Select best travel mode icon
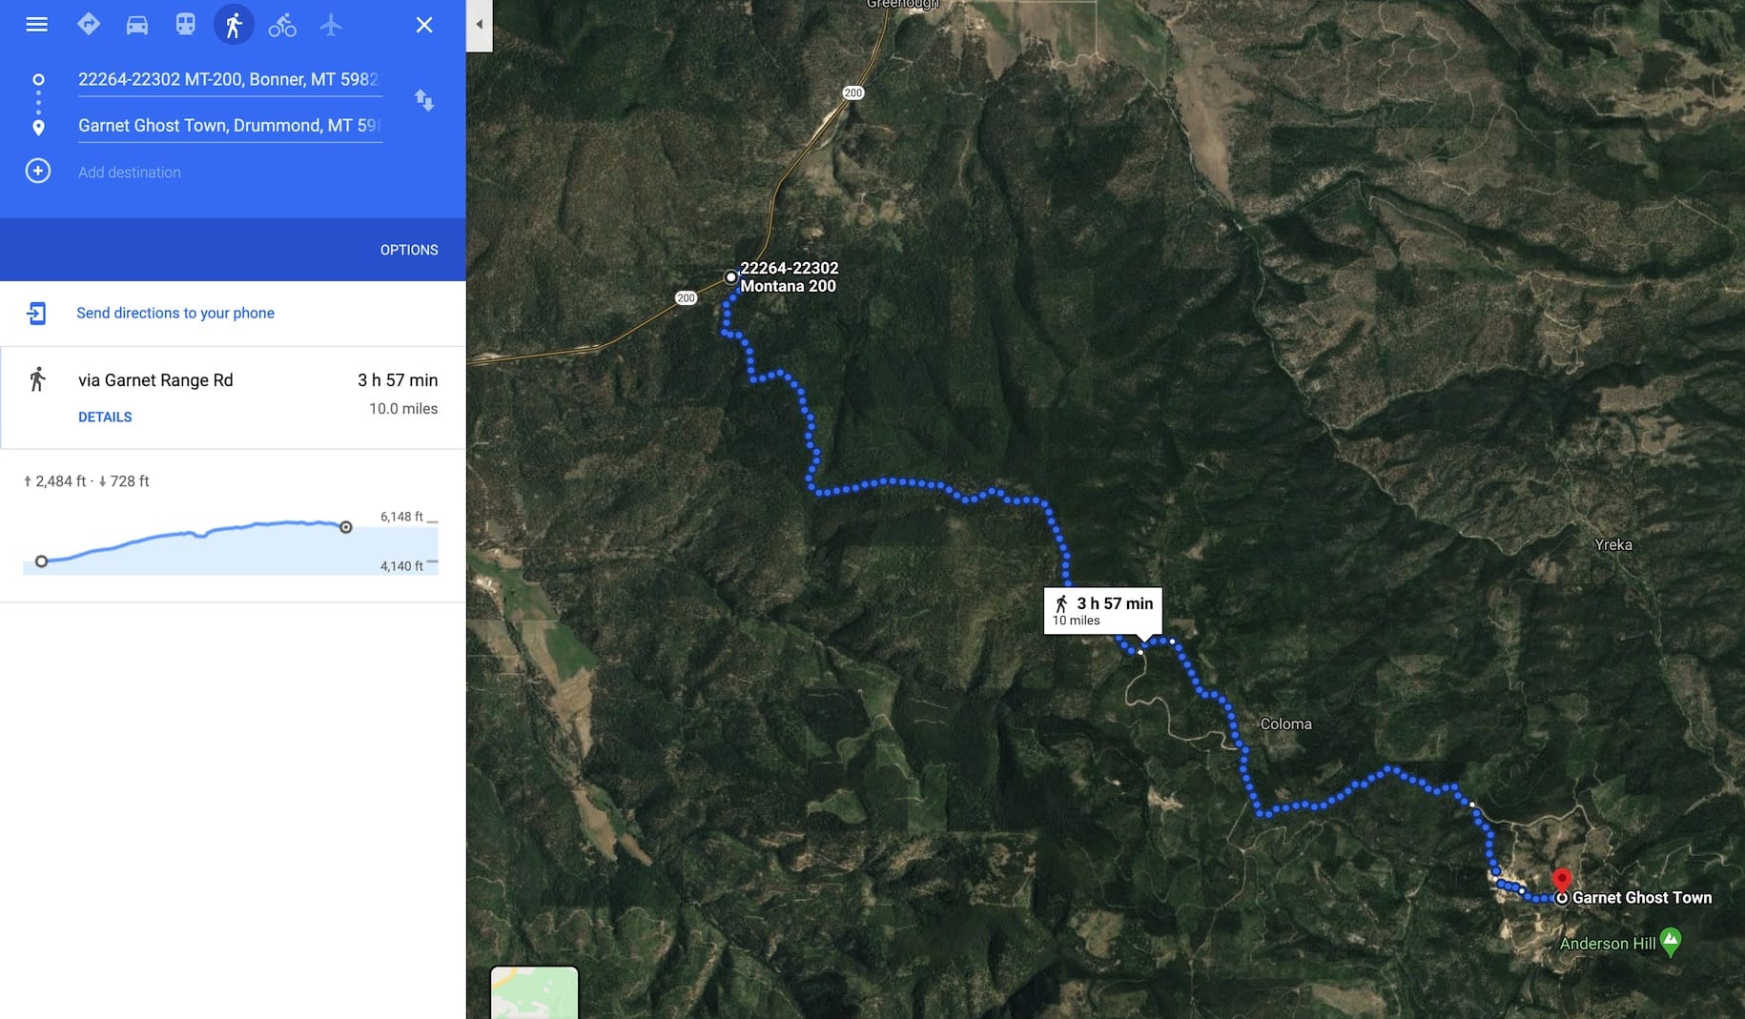This screenshot has height=1019, width=1745. tap(89, 25)
